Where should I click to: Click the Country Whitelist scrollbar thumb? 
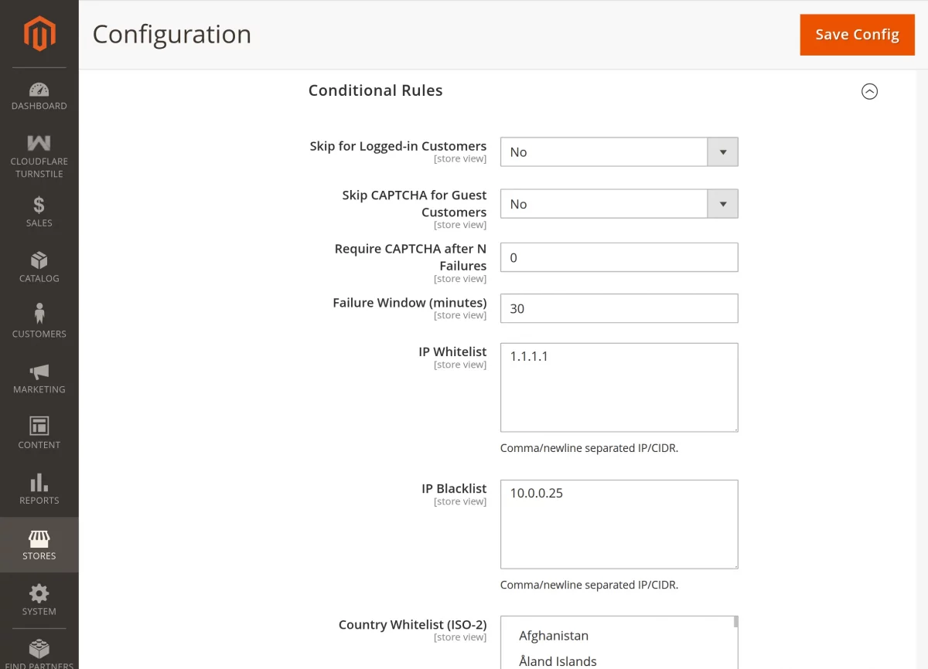[735, 622]
